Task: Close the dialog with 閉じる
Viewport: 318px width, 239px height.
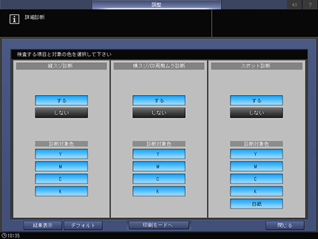Action: click(285, 225)
